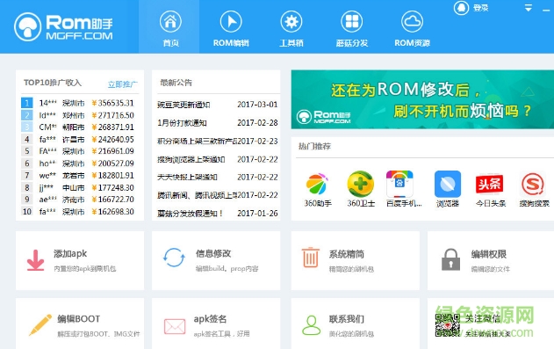
Task: Select the jj*** 中山市 ranking row
Action: click(78, 187)
